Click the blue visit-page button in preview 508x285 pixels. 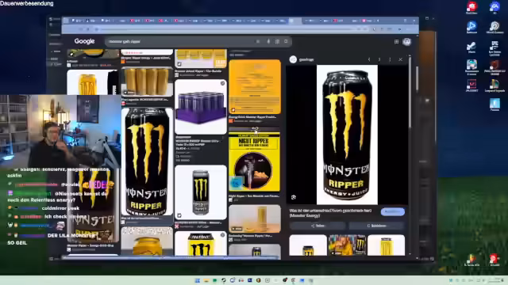tap(393, 211)
